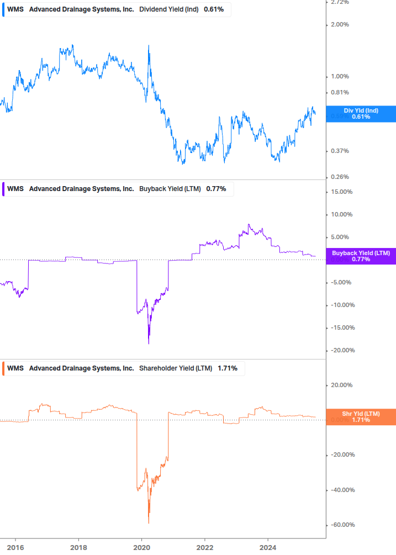Screen dimensions: 396x555
Task: Click the -5.00% tick on buyback axis
Action: (341, 282)
